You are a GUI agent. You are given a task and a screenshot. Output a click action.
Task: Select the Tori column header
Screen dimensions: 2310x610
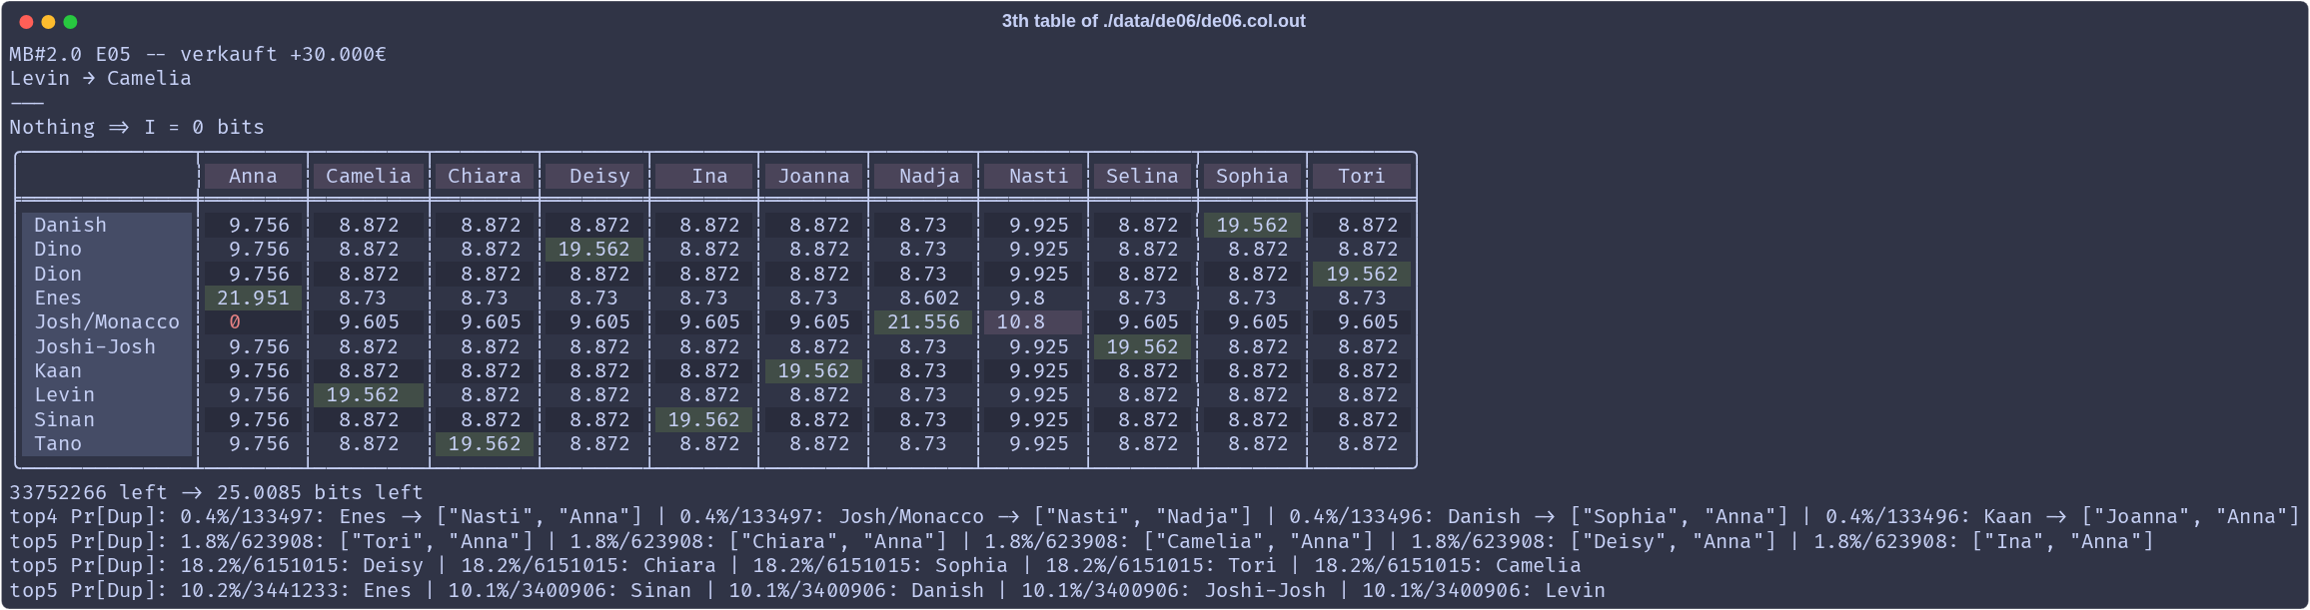click(x=1362, y=176)
